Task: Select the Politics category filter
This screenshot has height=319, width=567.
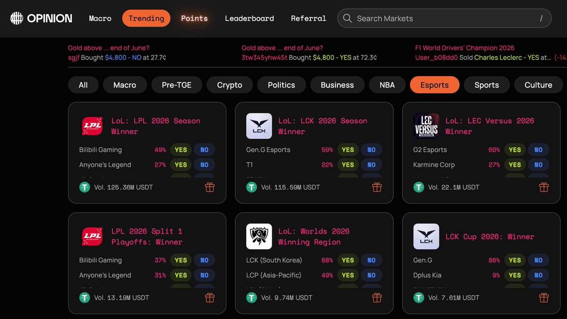Action: click(282, 85)
